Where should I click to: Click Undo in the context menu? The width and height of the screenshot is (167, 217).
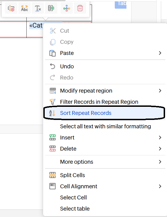click(x=67, y=66)
